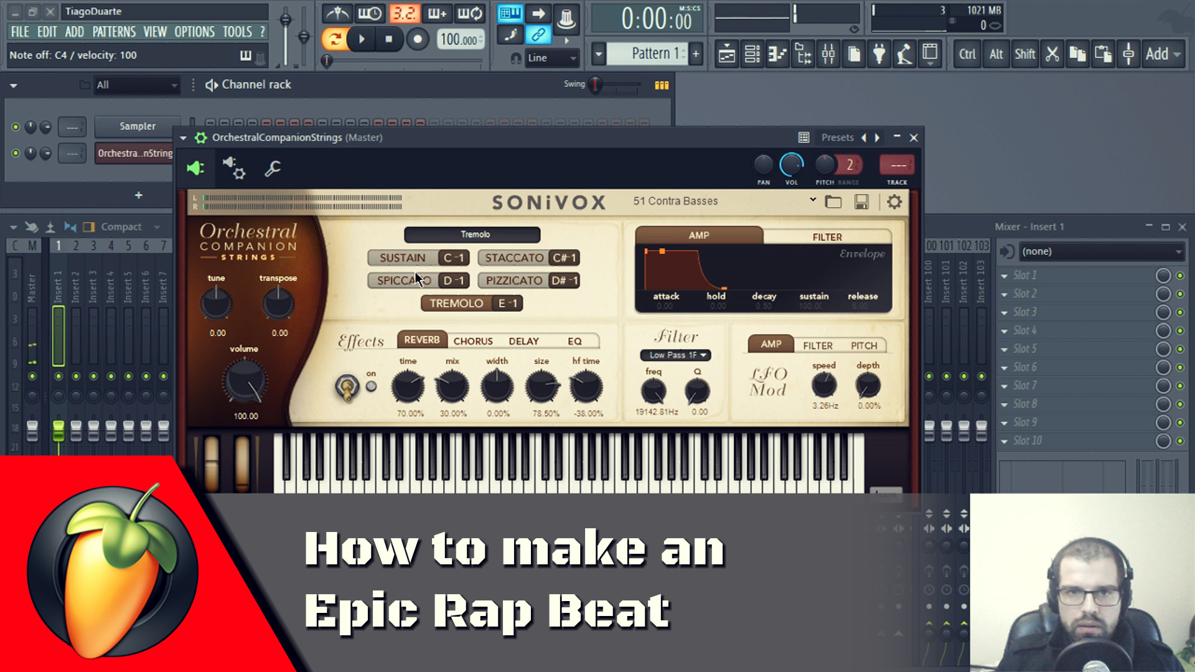The width and height of the screenshot is (1195, 672).
Task: Toggle Slot 1 enable LED in Mixer
Action: [x=1180, y=275]
